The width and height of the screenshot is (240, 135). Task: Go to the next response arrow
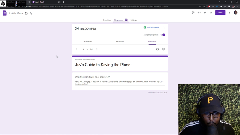(x=96, y=49)
